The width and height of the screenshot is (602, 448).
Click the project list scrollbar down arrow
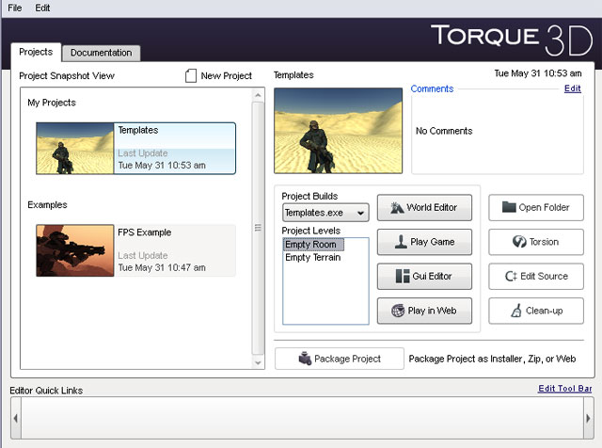[259, 362]
